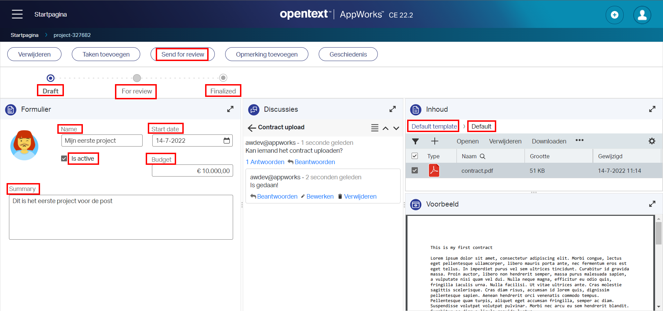Click the Send for review button
Screen dimensions: 663x311
[183, 54]
